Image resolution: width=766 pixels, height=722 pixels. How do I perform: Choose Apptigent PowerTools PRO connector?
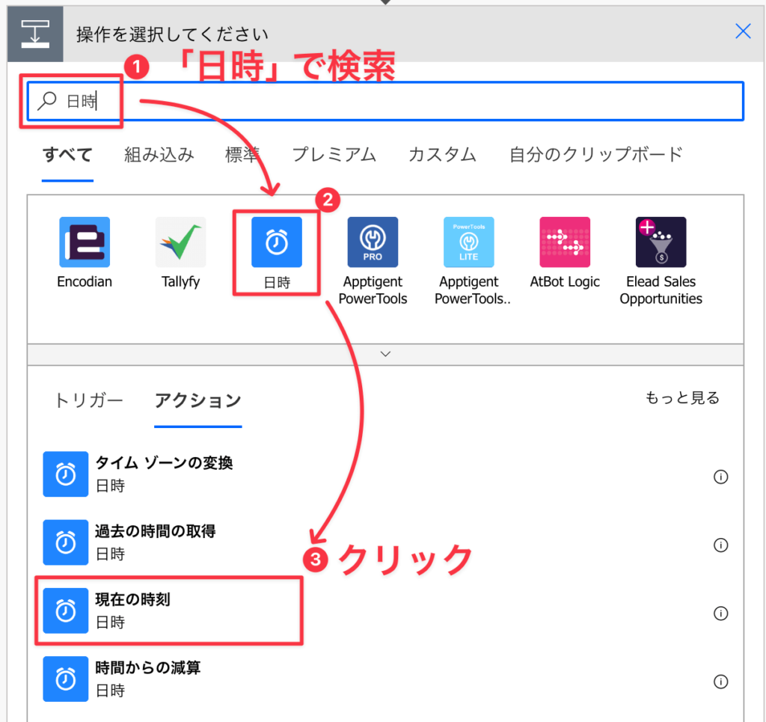pos(373,242)
